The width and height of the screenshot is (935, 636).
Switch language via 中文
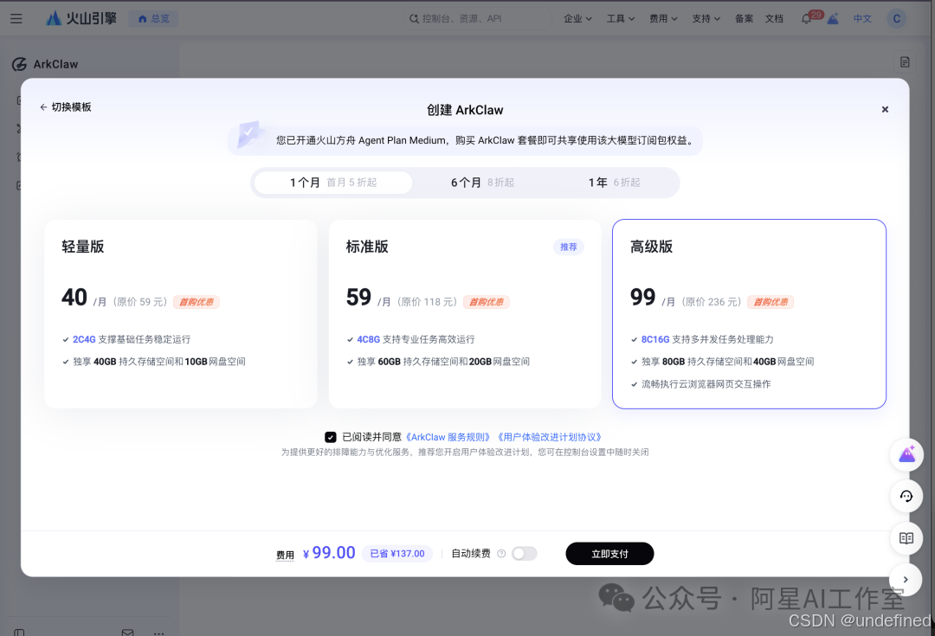click(862, 18)
